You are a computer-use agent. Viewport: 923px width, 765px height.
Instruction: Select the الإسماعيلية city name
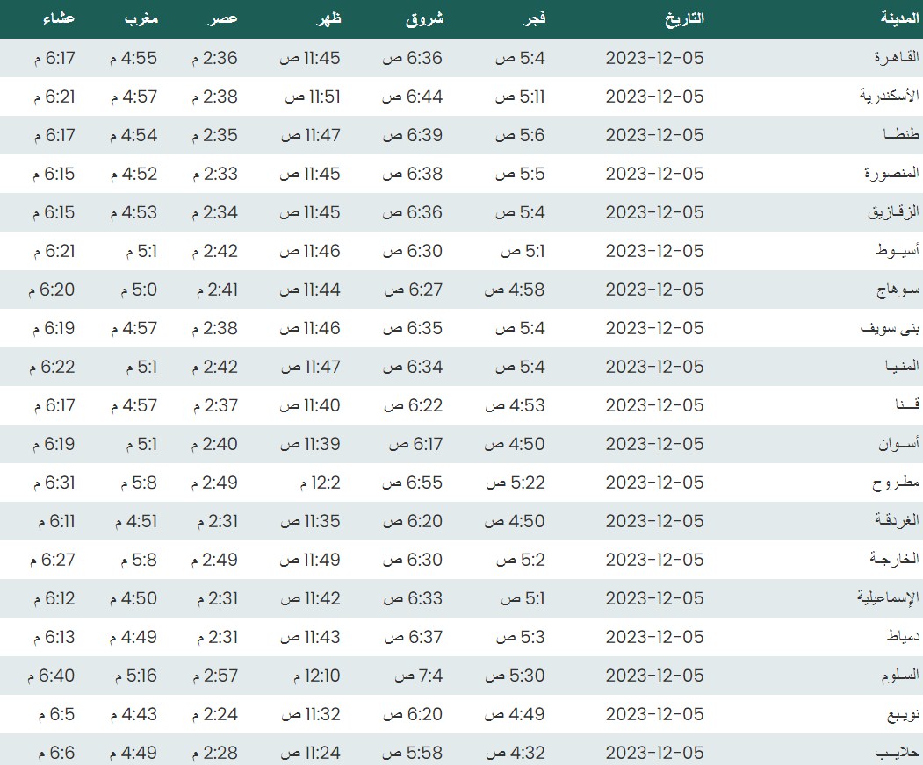887,598
